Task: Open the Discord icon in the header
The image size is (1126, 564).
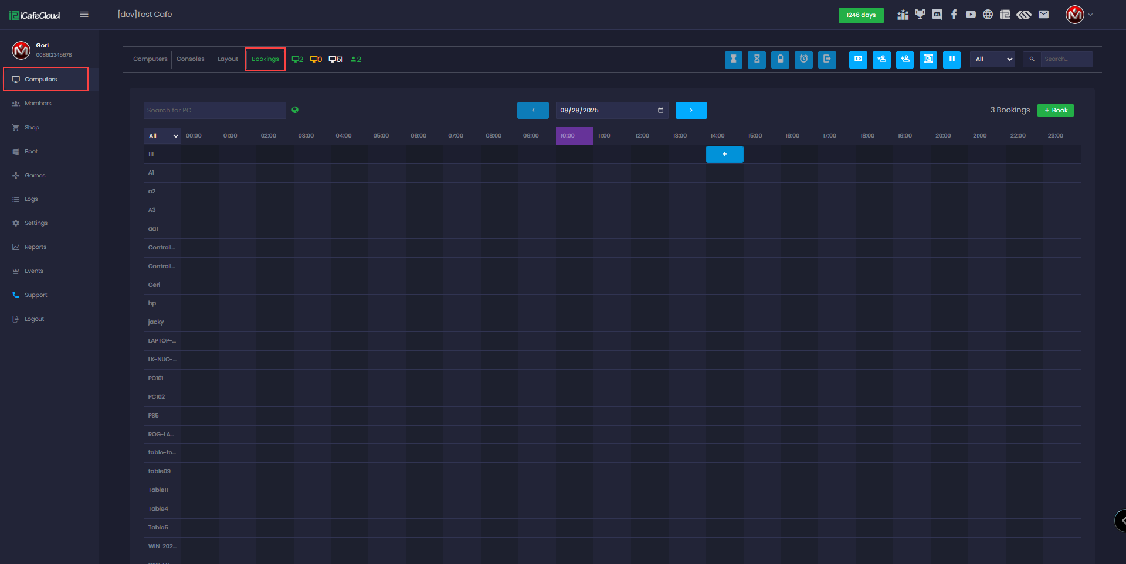Action: [x=937, y=15]
